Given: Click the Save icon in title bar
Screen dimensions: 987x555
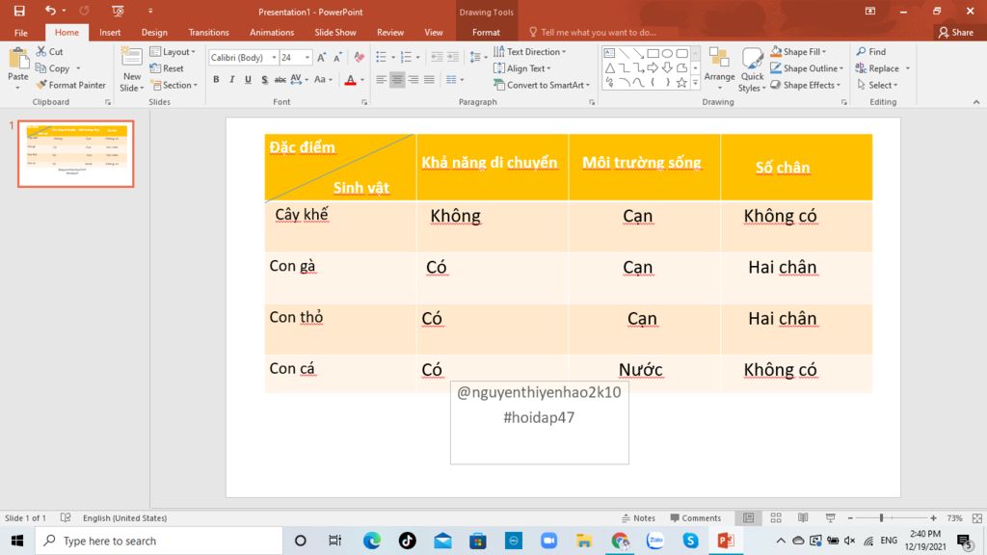Looking at the screenshot, I should coord(19,11).
